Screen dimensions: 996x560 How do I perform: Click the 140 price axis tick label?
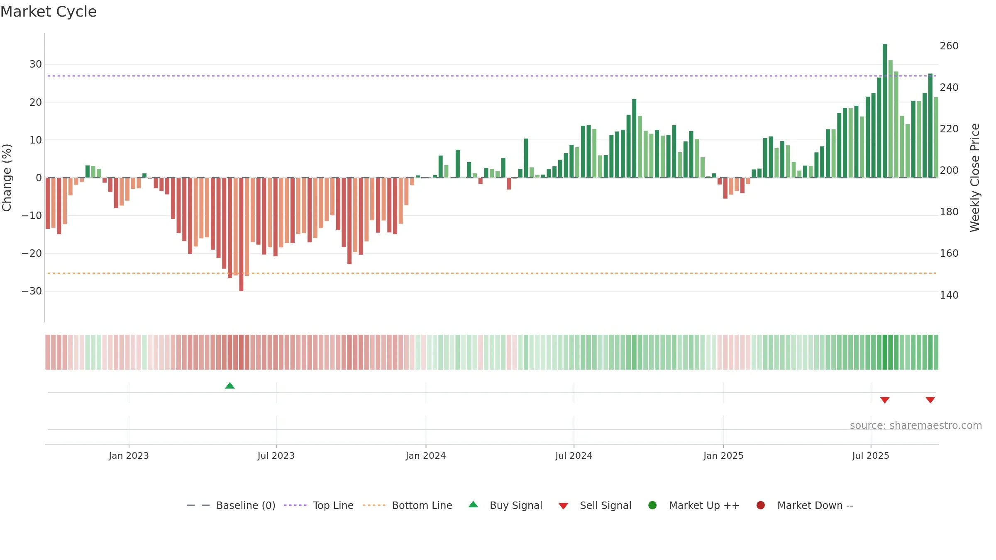coord(949,295)
